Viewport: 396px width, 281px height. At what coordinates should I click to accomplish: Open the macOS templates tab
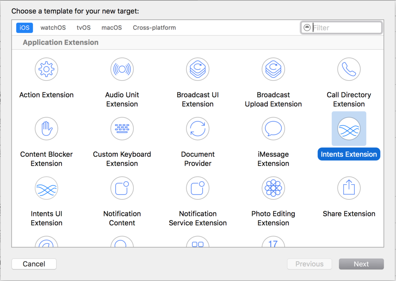(112, 27)
